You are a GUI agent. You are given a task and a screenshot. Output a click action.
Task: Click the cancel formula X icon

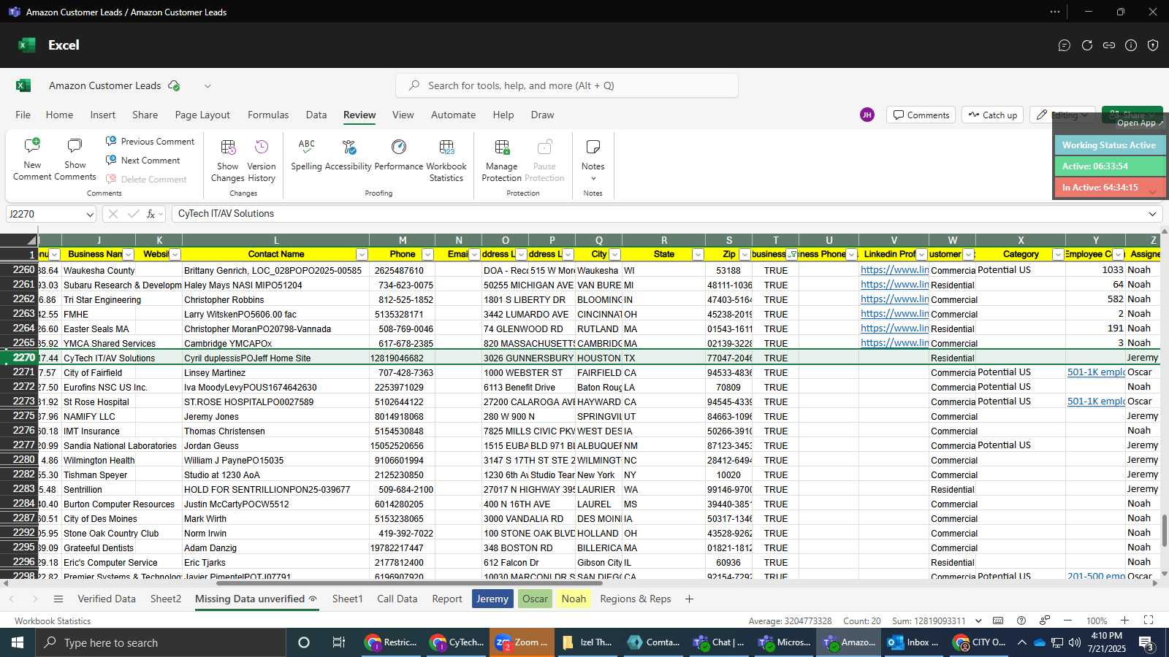[x=113, y=214]
